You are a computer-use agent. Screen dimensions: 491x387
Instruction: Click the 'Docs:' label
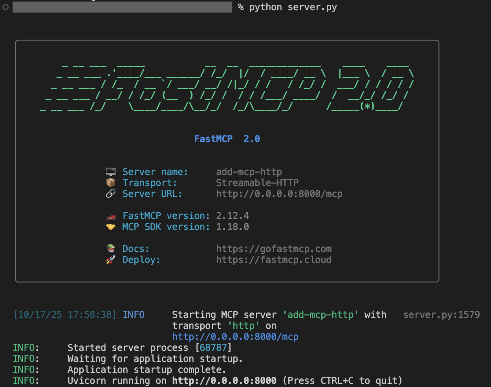coord(136,249)
